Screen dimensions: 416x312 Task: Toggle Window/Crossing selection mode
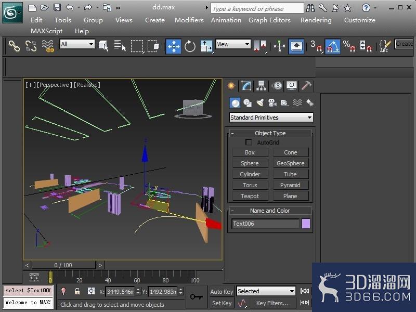(x=153, y=46)
